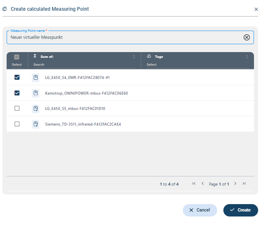This screenshot has width=261, height=226.
Task: Click the copy icon beside dialog title
Action: click(5, 9)
